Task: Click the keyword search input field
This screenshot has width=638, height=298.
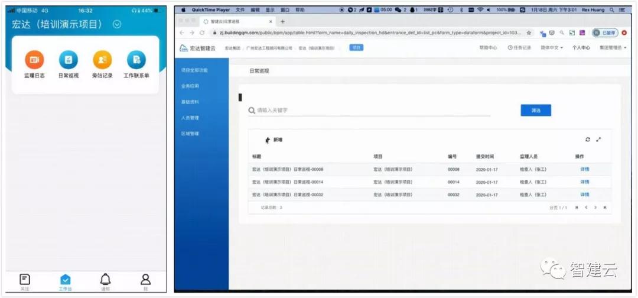Action: [x=372, y=111]
